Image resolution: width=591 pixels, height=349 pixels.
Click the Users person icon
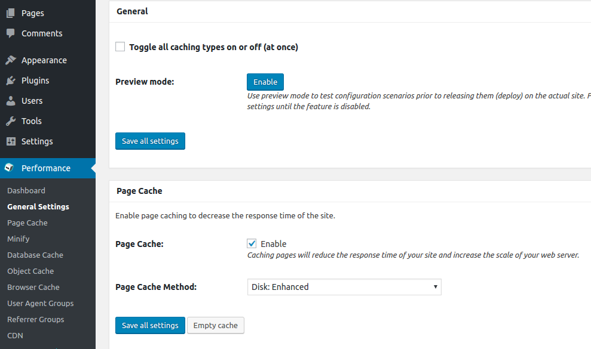coord(11,101)
